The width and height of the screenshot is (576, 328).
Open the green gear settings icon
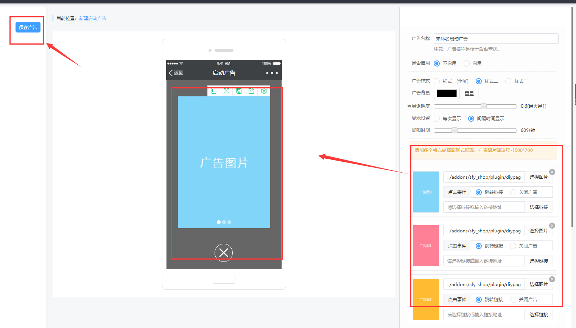pyautogui.click(x=264, y=91)
